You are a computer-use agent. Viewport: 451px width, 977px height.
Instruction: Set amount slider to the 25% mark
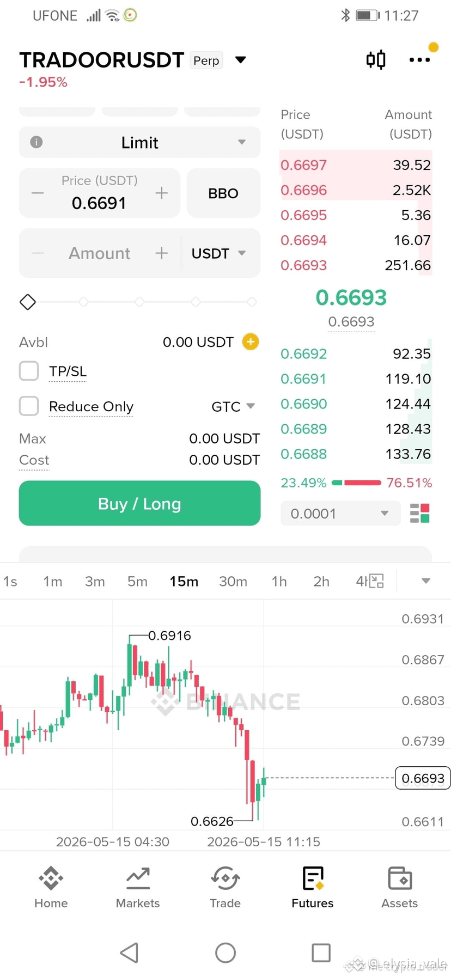click(83, 302)
